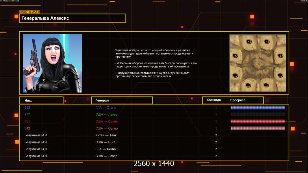The height and width of the screenshot is (173, 308).
Task: Click start position marker 2 on the map
Action: click(x=280, y=55)
